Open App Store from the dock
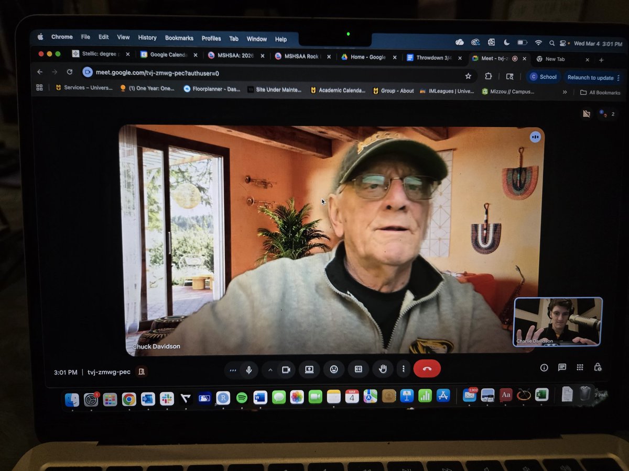This screenshot has width=629, height=471. pos(443,396)
